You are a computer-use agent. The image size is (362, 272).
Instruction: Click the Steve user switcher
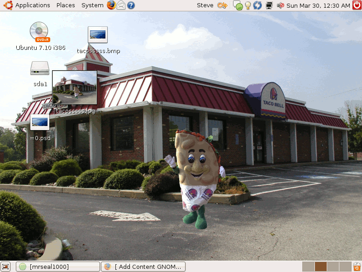click(x=205, y=5)
